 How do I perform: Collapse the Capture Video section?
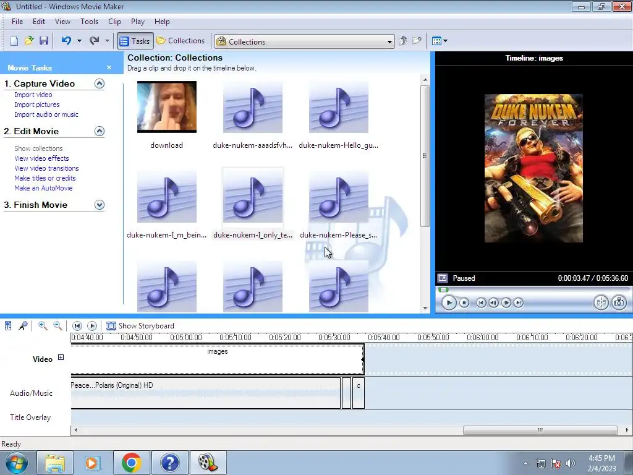point(100,83)
